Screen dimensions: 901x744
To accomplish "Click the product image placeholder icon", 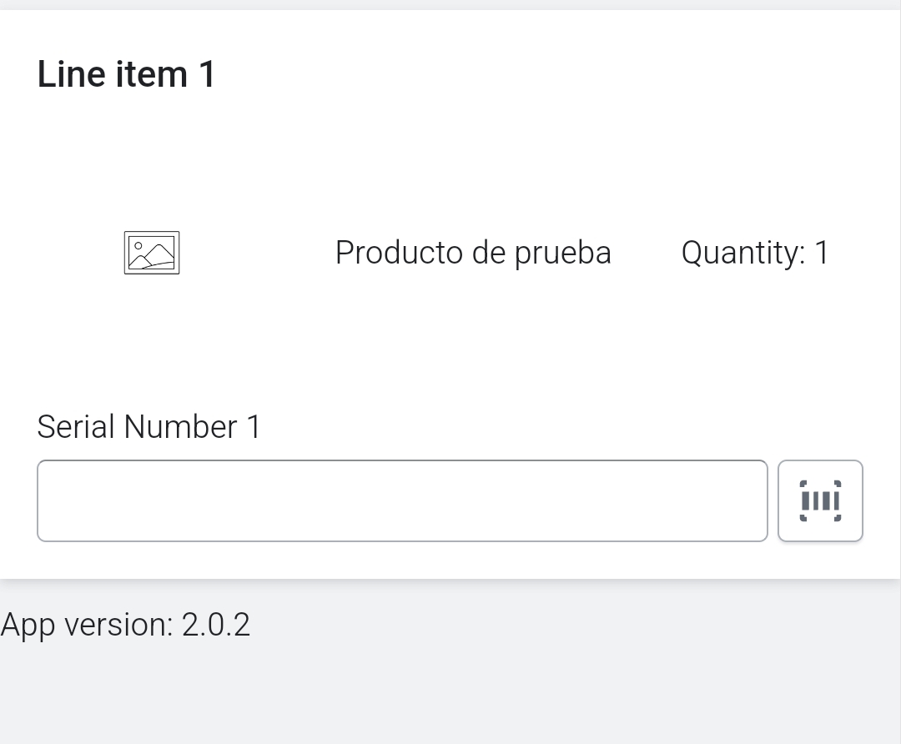I will coord(152,253).
